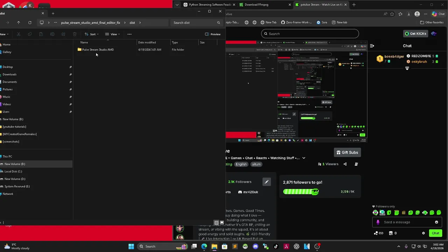Click the Get KICKs button
448x252 pixels.
coord(415,34)
